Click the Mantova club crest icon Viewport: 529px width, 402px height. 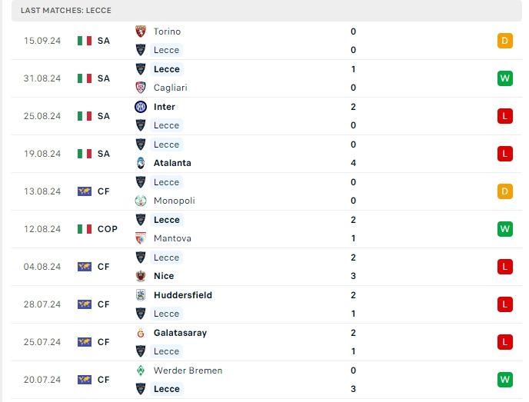pyautogui.click(x=141, y=238)
